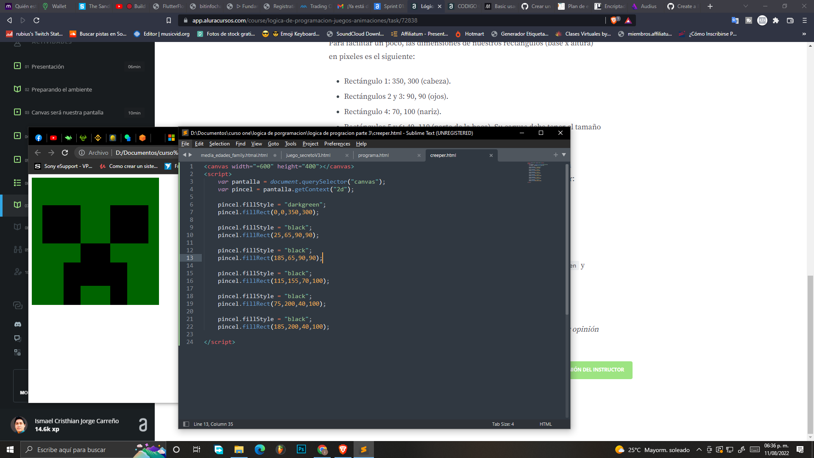Image resolution: width=814 pixels, height=458 pixels.
Task: Open a new browser tab
Action: click(x=710, y=6)
